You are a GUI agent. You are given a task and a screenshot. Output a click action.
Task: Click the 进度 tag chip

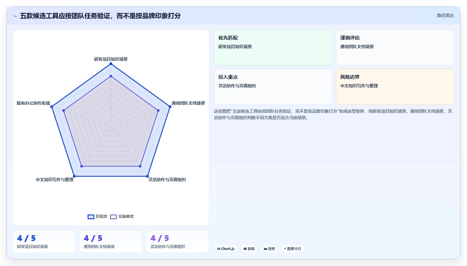point(269,249)
